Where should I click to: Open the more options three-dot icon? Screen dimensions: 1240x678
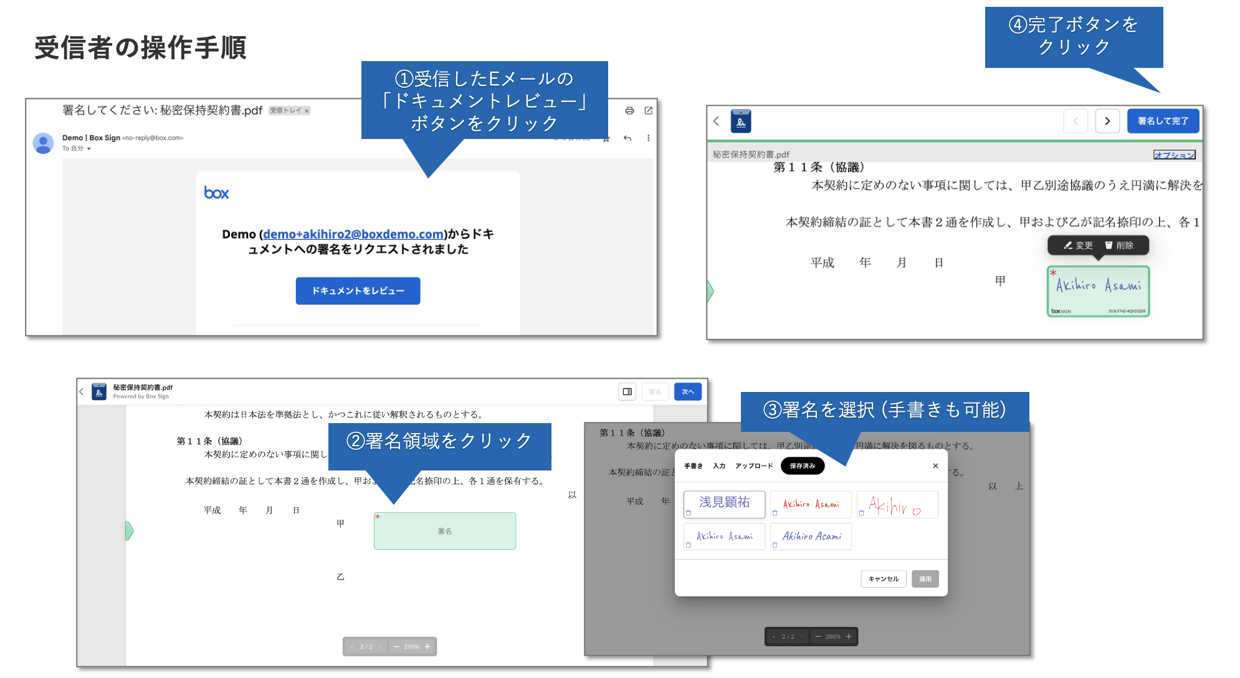pos(648,138)
